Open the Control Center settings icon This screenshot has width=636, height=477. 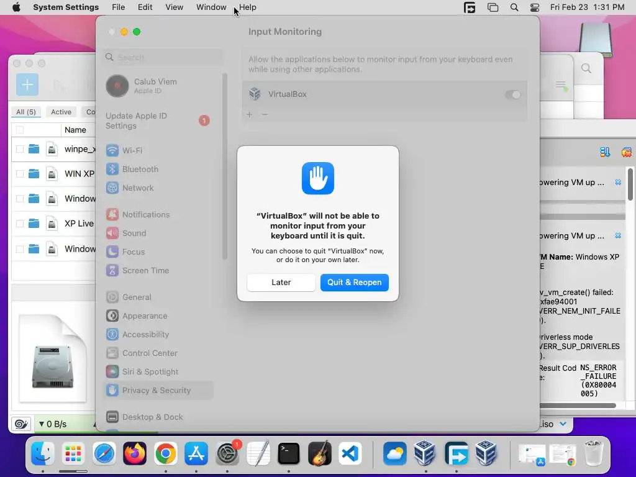pos(112,353)
